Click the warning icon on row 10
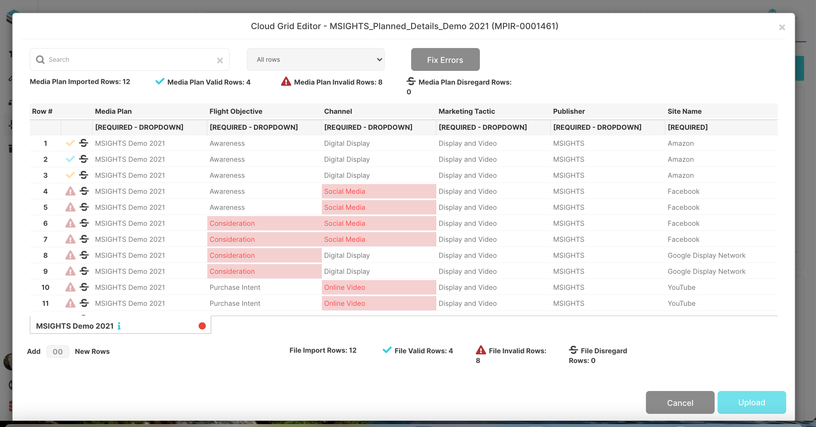The height and width of the screenshot is (427, 816). point(70,287)
